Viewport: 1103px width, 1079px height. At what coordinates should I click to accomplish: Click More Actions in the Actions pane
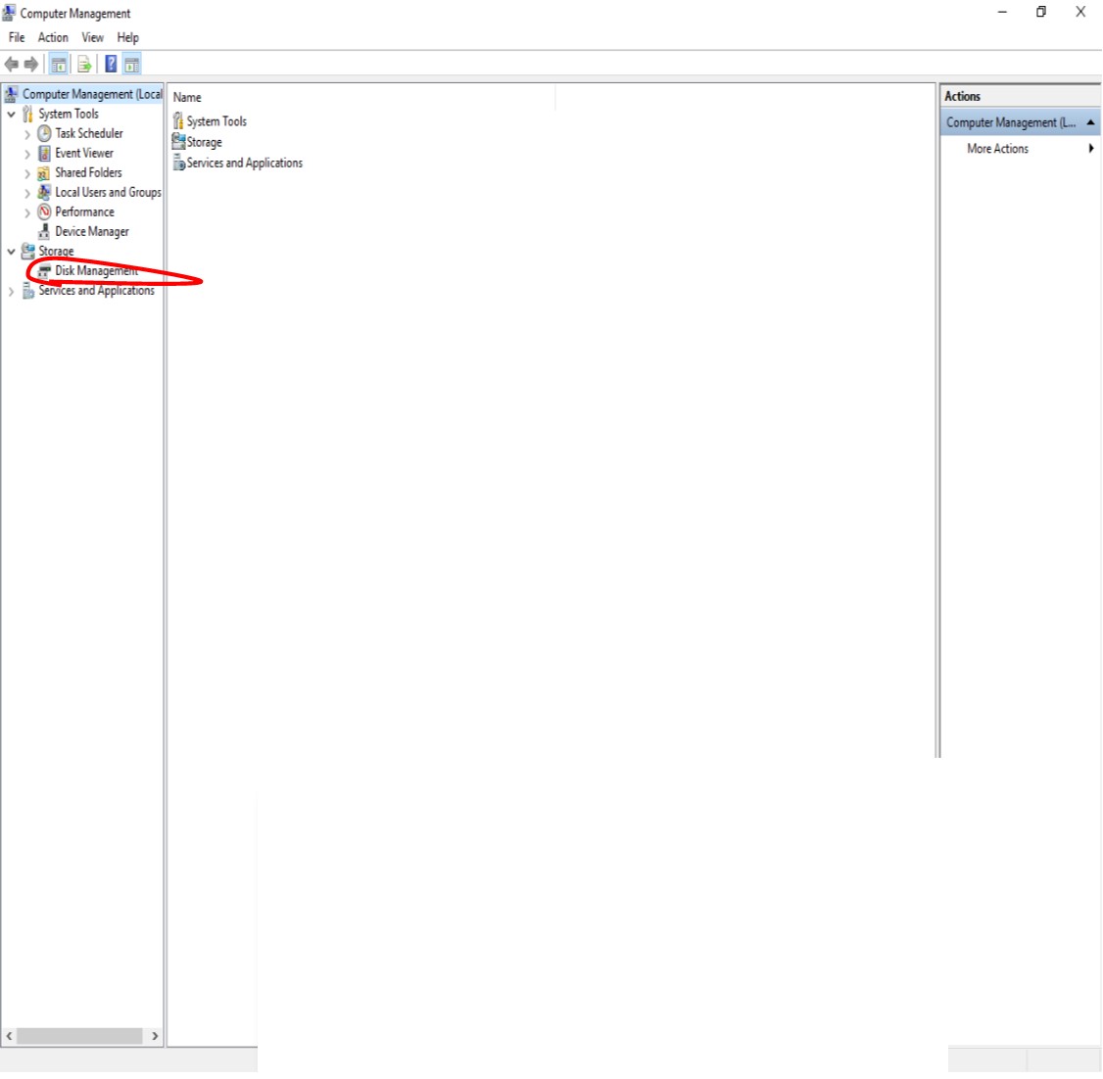click(x=997, y=149)
